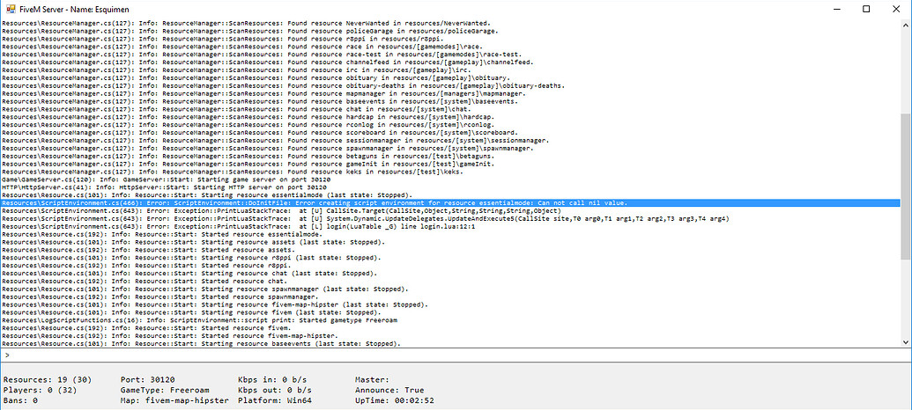Click the 'Announce: True' status entry
912x410 pixels.
tap(389, 391)
